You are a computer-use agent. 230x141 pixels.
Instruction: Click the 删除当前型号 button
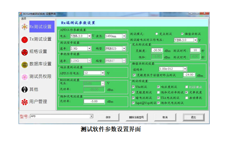(136, 117)
